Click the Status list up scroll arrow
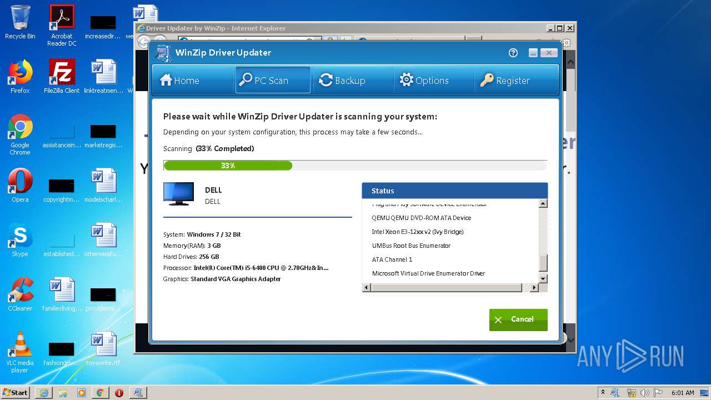The height and width of the screenshot is (400, 711). point(543,204)
